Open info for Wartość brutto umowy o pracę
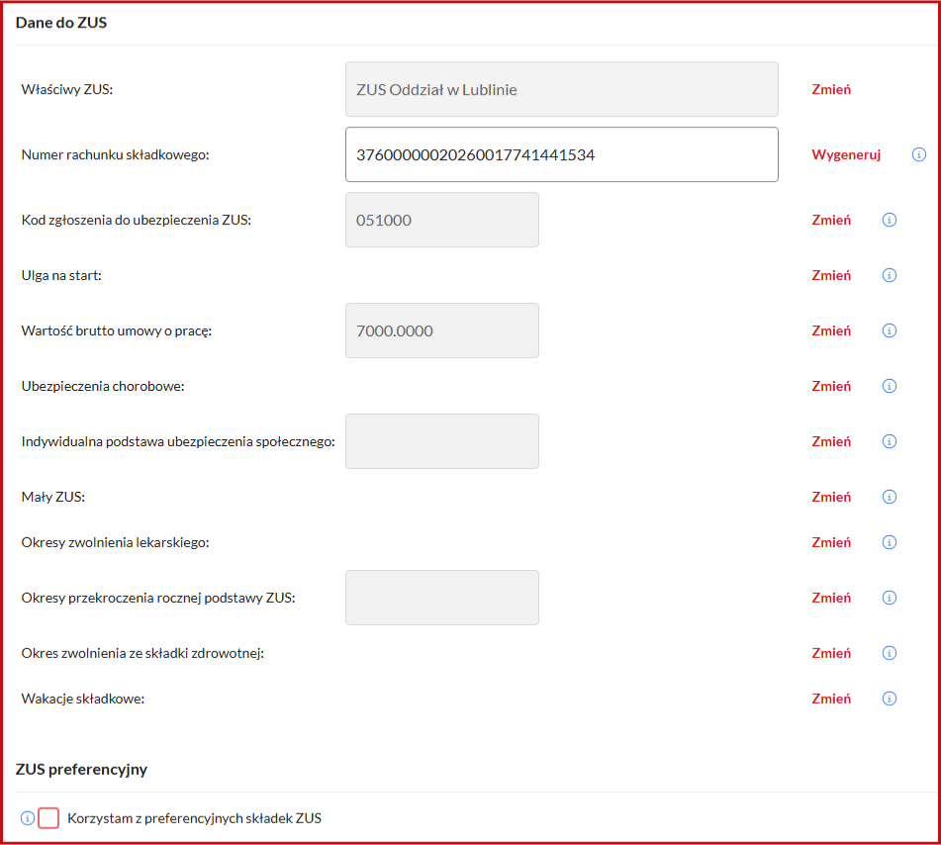The image size is (941, 845). pyautogui.click(x=890, y=330)
